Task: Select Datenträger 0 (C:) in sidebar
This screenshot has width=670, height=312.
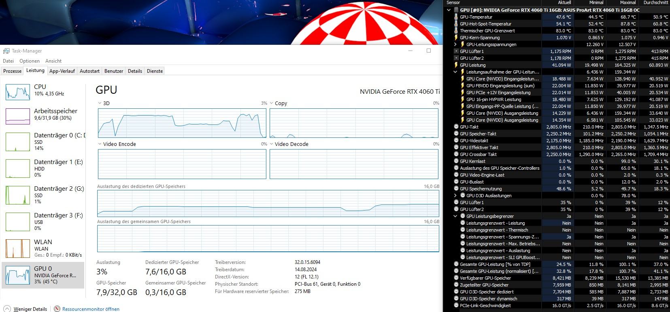Action: point(43,141)
